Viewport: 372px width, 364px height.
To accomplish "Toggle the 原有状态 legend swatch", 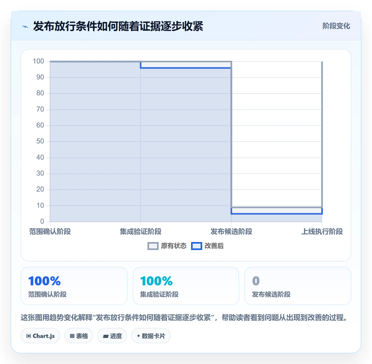I will (x=153, y=246).
